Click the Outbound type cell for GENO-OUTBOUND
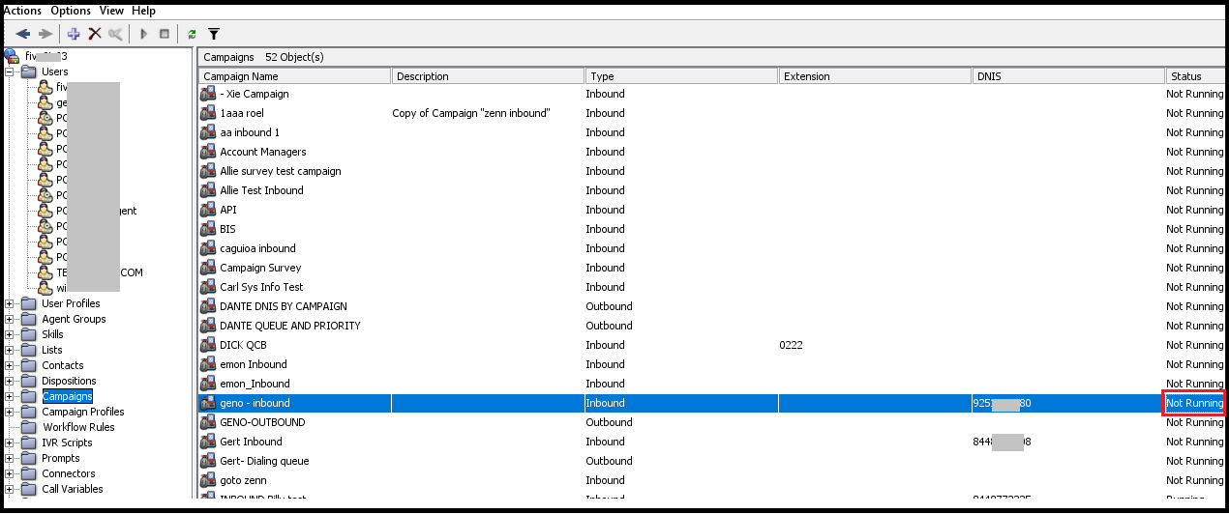The width and height of the screenshot is (1229, 514). point(609,422)
